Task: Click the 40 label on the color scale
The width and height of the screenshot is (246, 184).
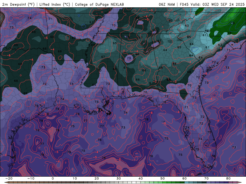Action: pos(141,178)
